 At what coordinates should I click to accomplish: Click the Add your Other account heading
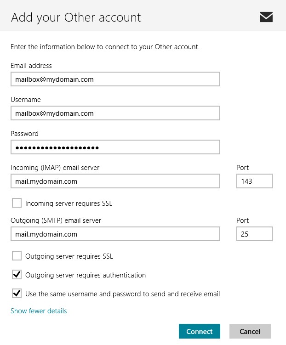tap(76, 17)
